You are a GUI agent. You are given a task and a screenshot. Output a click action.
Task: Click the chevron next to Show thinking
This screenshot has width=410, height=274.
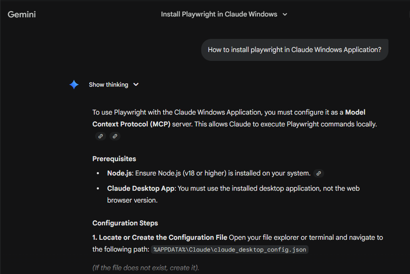click(x=136, y=85)
